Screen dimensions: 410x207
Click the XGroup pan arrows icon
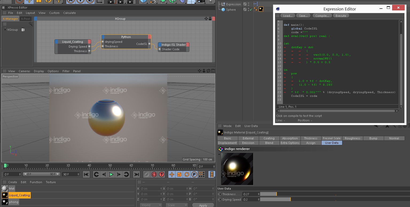coord(206,19)
